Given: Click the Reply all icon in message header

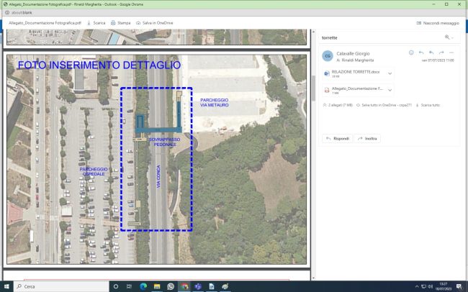Looking at the screenshot, I should (431, 53).
